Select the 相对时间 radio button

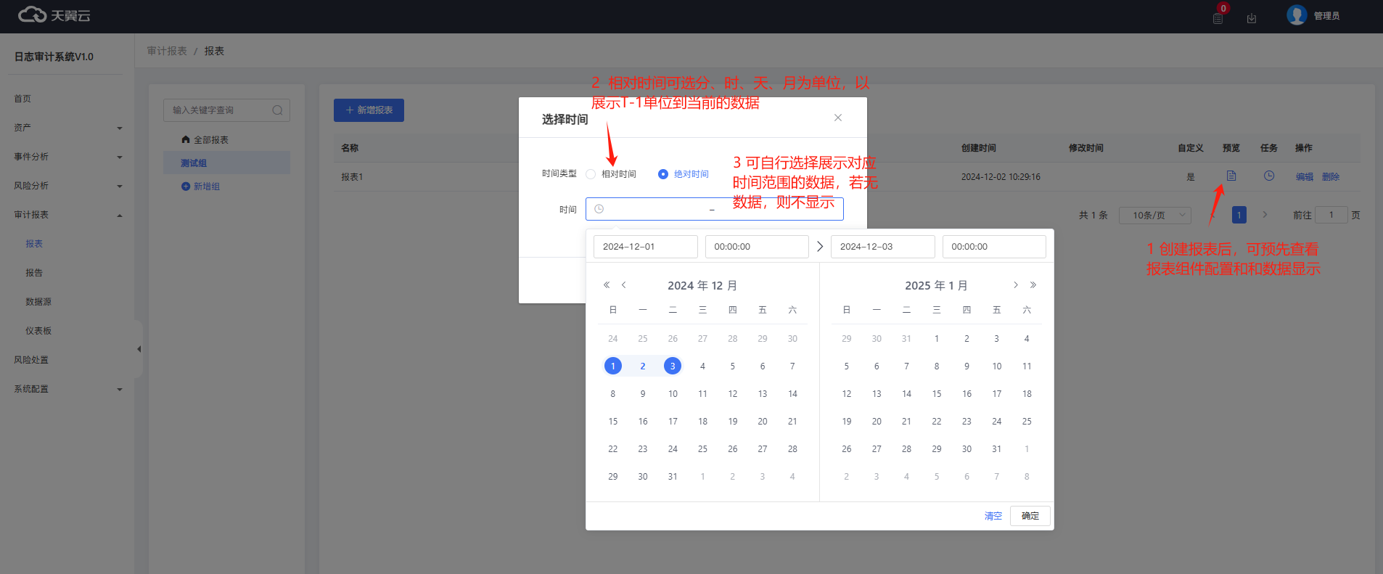click(x=591, y=174)
